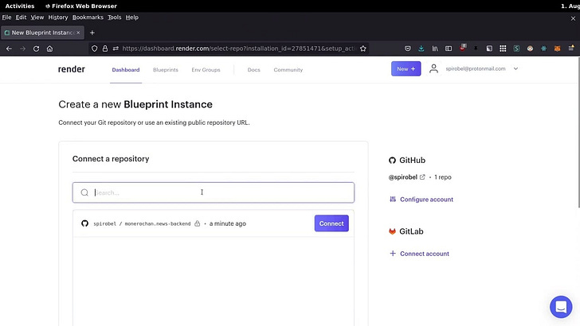Viewport: 580px width, 326px height.
Task: Click the site security padlock icon
Action: [105, 49]
